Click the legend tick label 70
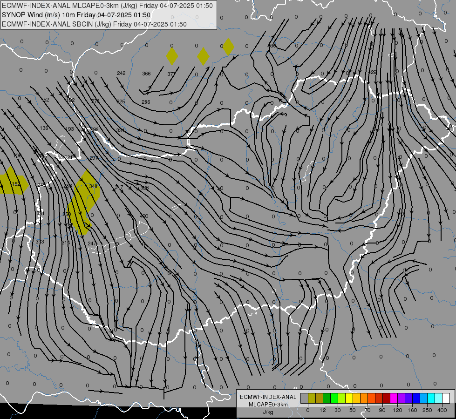The image size is (456, 419). pyautogui.click(x=368, y=410)
